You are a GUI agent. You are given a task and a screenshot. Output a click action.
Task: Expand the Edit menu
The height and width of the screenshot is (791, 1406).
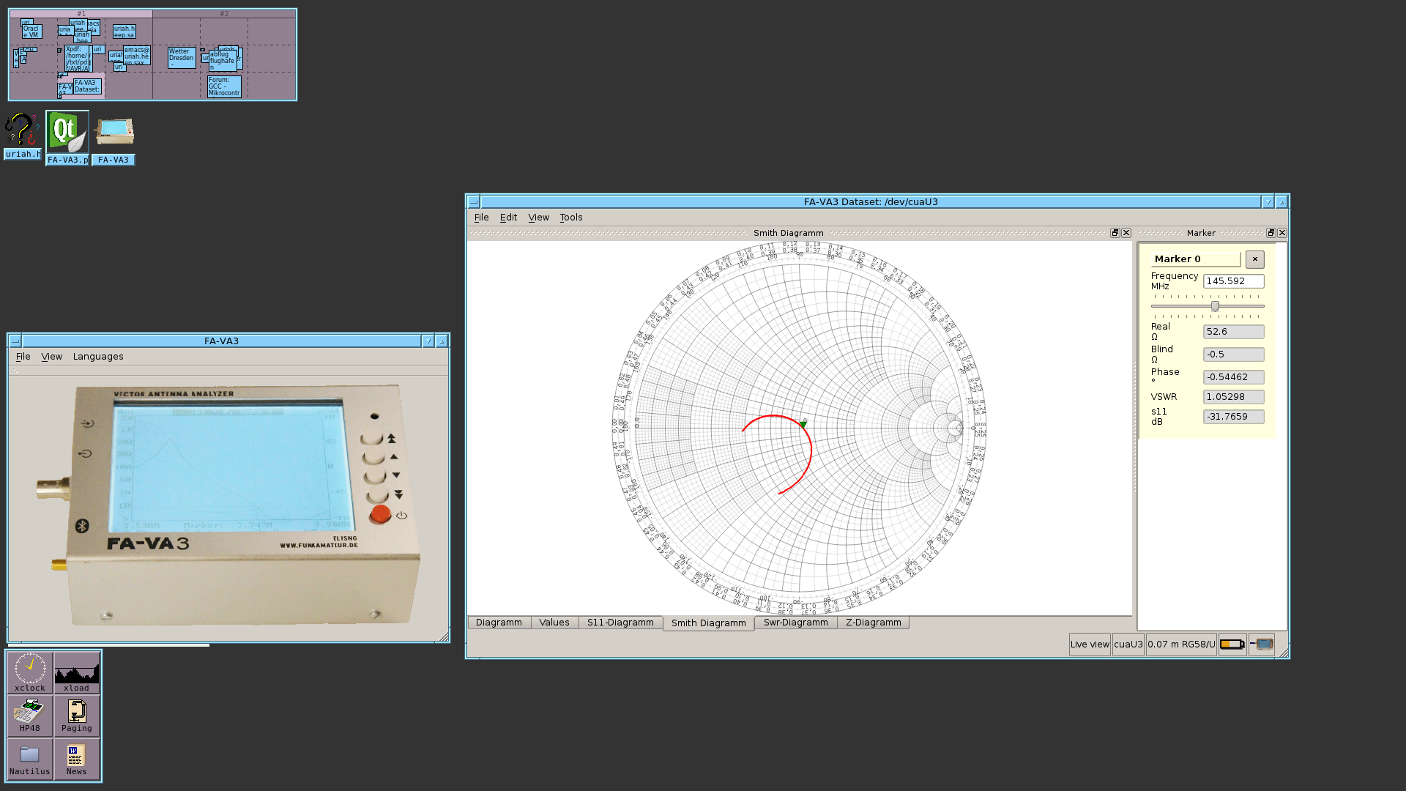coord(508,218)
